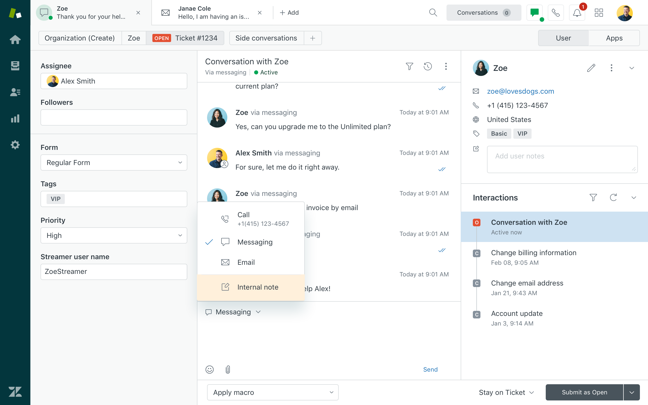This screenshot has height=405, width=648.
Task: Select the email reply option icon
Action: coord(225,262)
